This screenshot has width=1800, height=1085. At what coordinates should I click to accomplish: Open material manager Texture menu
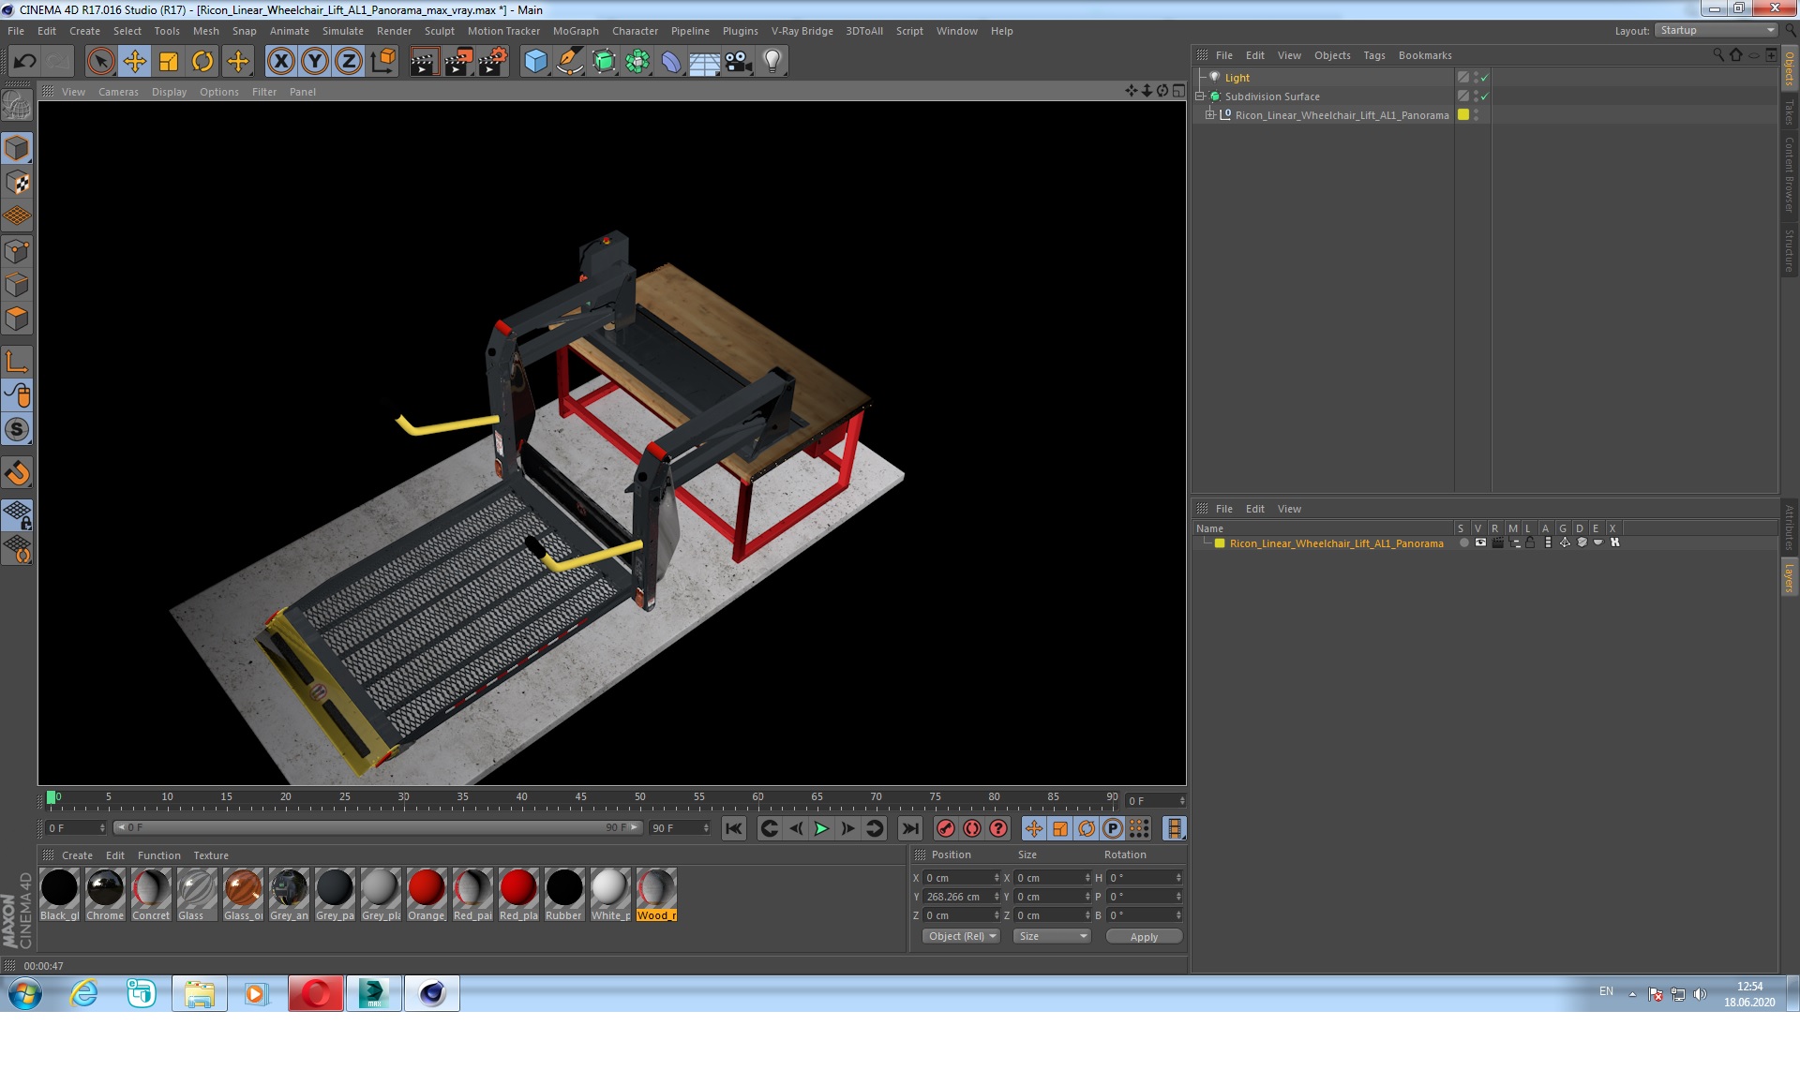[x=211, y=855]
